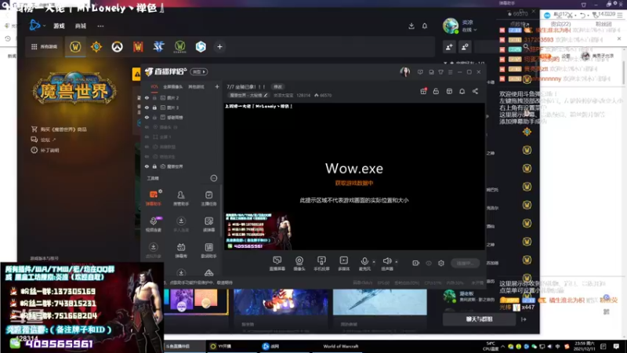The image size is (627, 353).
Task: Select Heroes of the Storm icon in game bar
Action: (x=201, y=47)
